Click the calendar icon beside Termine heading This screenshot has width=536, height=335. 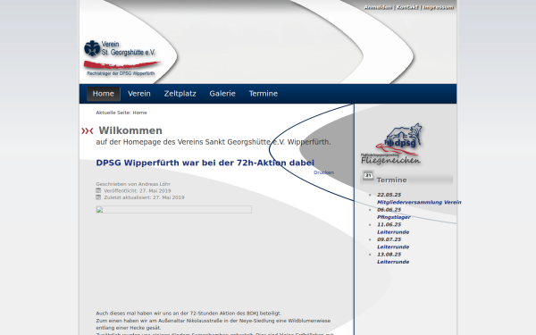click(368, 176)
